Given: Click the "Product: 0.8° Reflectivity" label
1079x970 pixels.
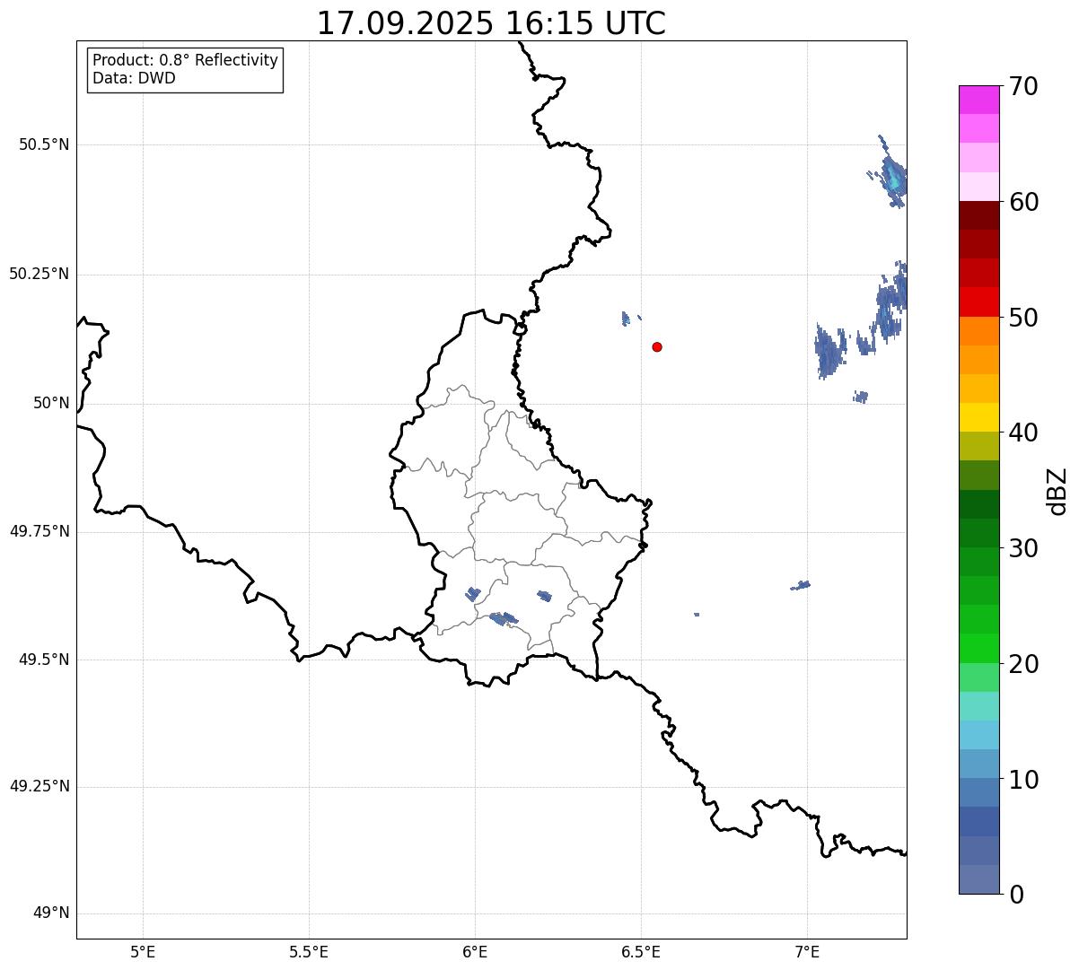Looking at the screenshot, I should pos(186,60).
